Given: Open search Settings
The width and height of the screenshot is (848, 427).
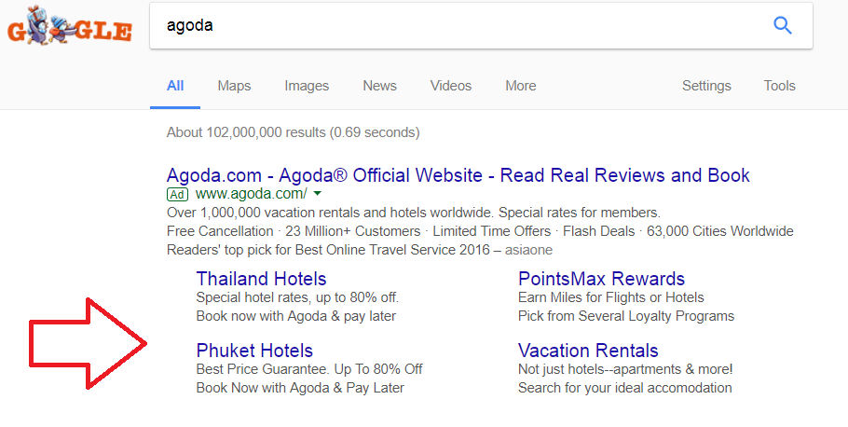Looking at the screenshot, I should tap(706, 86).
